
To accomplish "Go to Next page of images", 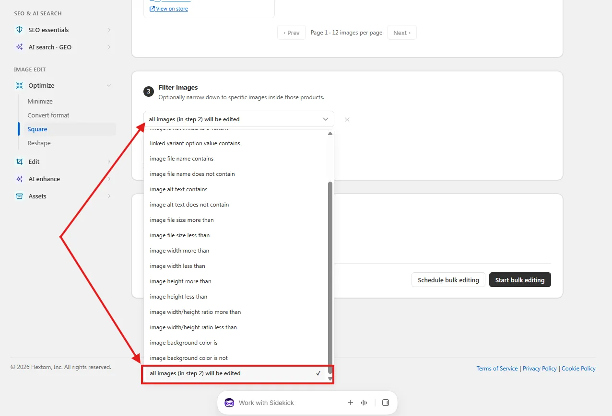I will pos(402,33).
